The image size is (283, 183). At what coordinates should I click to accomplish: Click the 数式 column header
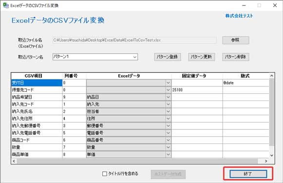click(x=246, y=76)
